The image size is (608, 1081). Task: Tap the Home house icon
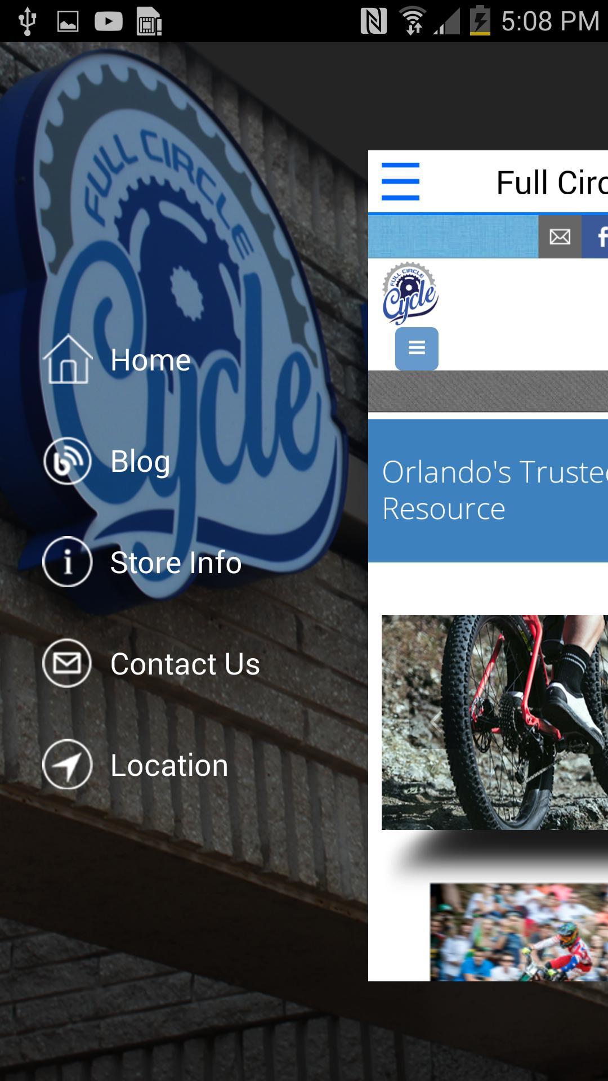click(x=68, y=359)
